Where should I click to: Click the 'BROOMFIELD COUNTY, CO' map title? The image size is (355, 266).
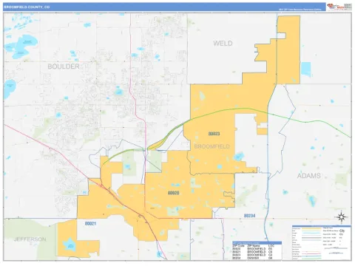click(x=27, y=7)
